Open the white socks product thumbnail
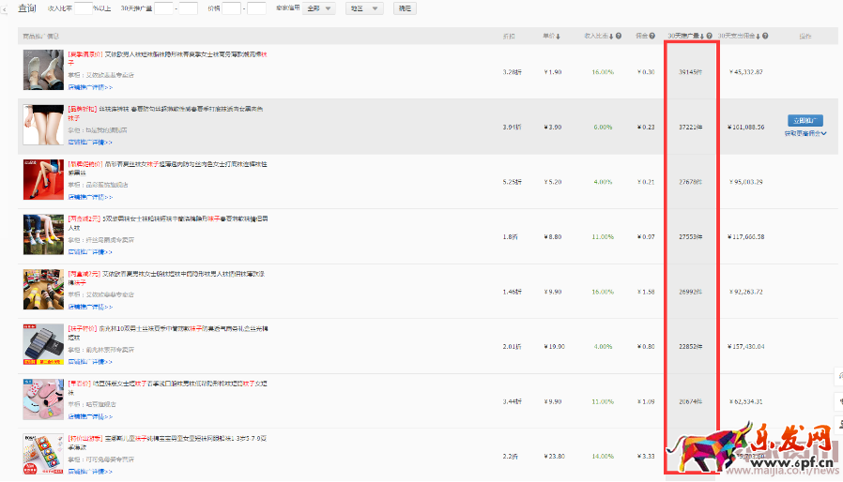This screenshot has width=843, height=482. (42, 69)
